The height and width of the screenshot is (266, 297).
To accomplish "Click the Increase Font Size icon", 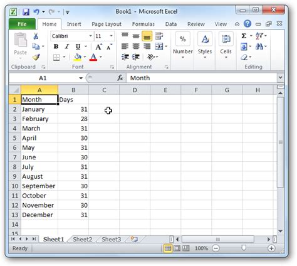I will click(98, 46).
